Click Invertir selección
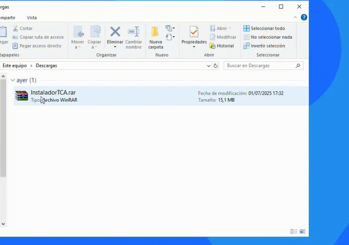 click(x=264, y=46)
